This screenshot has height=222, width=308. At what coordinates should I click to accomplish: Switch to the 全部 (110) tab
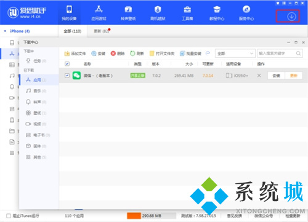pyautogui.click(x=73, y=31)
